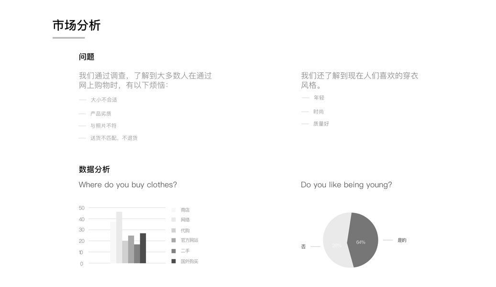This screenshot has width=496, height=287.
Task: Select the 送货不匹配，不退货 bullet item
Action: click(x=114, y=138)
